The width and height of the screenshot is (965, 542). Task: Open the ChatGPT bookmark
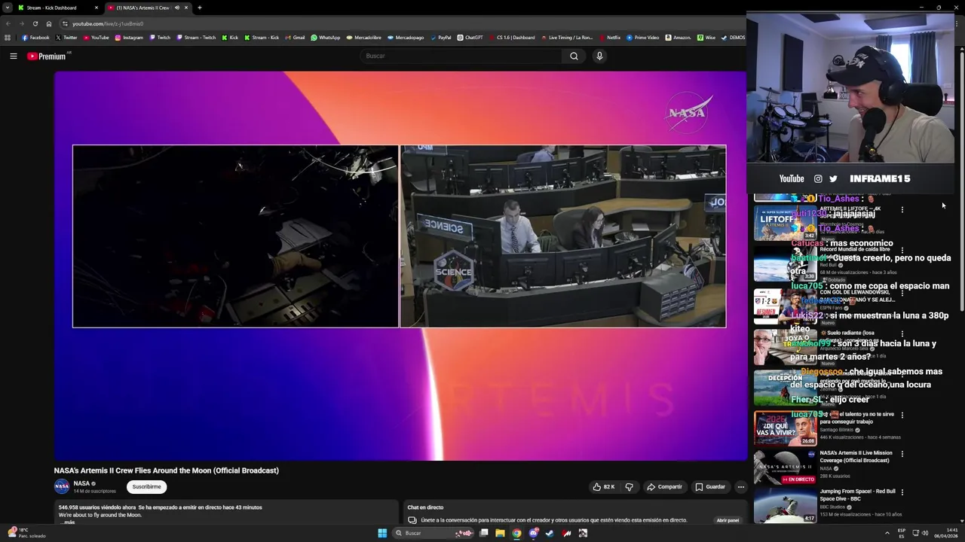(470, 38)
